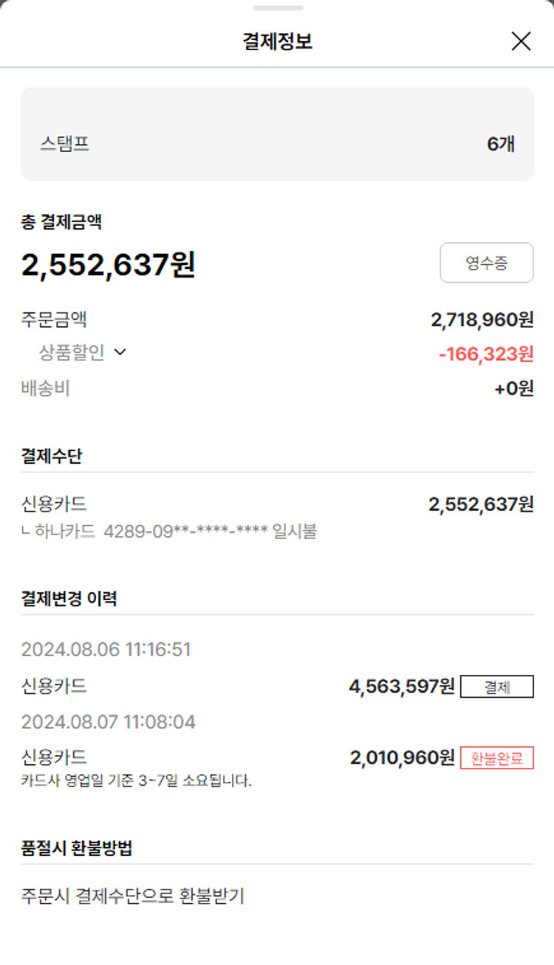Screen dimensions: 554x965
Task: Click the 주문금액 2,718,960원 value
Action: coord(482,320)
